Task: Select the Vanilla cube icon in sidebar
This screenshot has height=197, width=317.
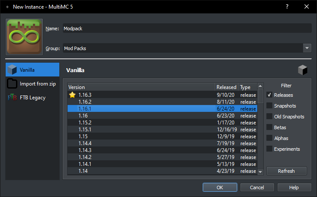Action: coord(12,70)
